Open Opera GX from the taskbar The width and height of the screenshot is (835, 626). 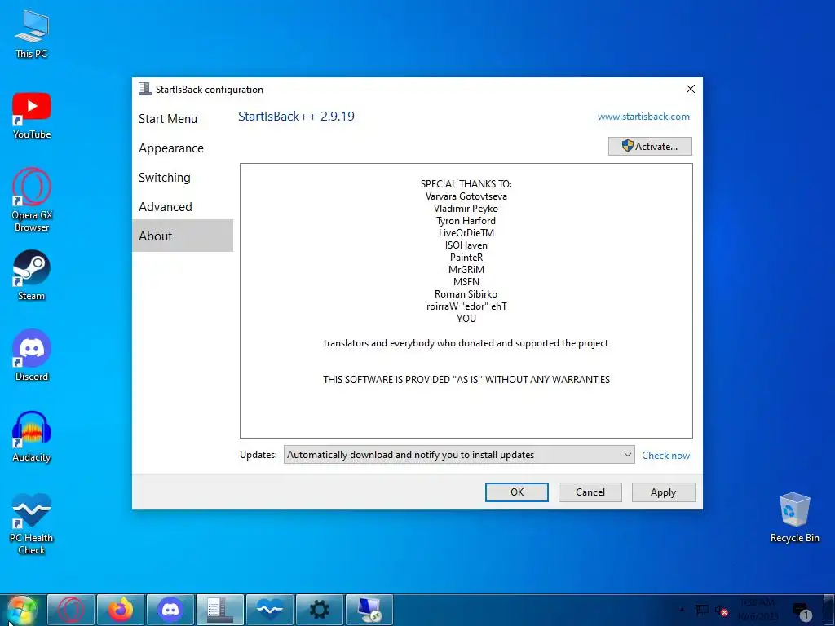71,610
